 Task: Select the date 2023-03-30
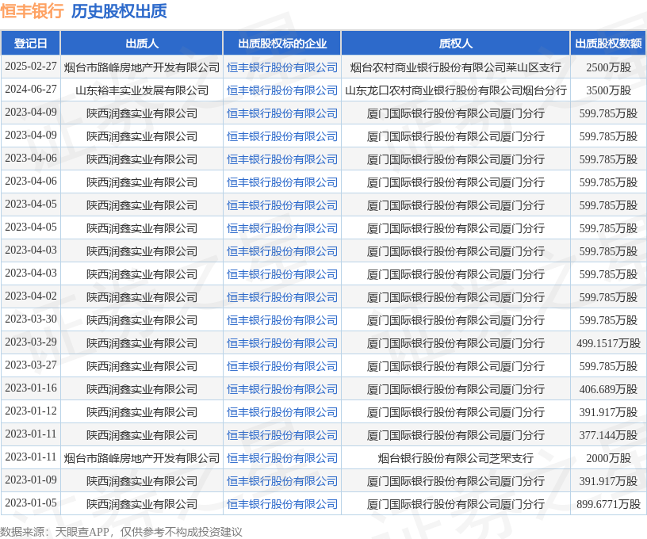(x=31, y=319)
